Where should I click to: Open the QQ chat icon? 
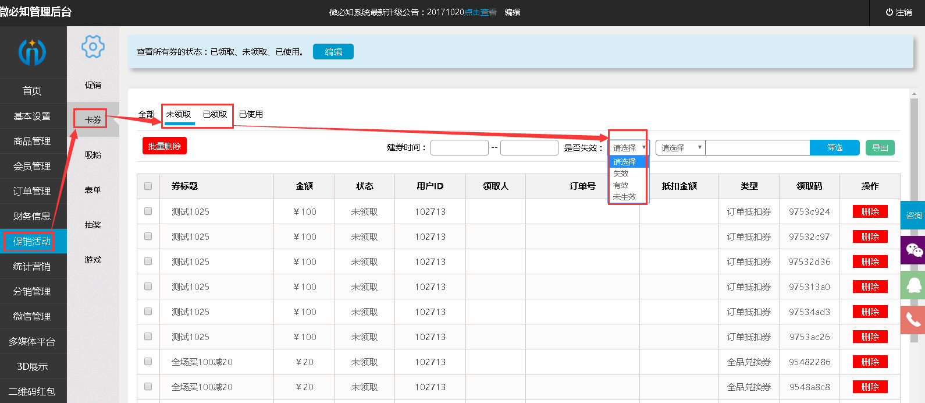pos(913,285)
